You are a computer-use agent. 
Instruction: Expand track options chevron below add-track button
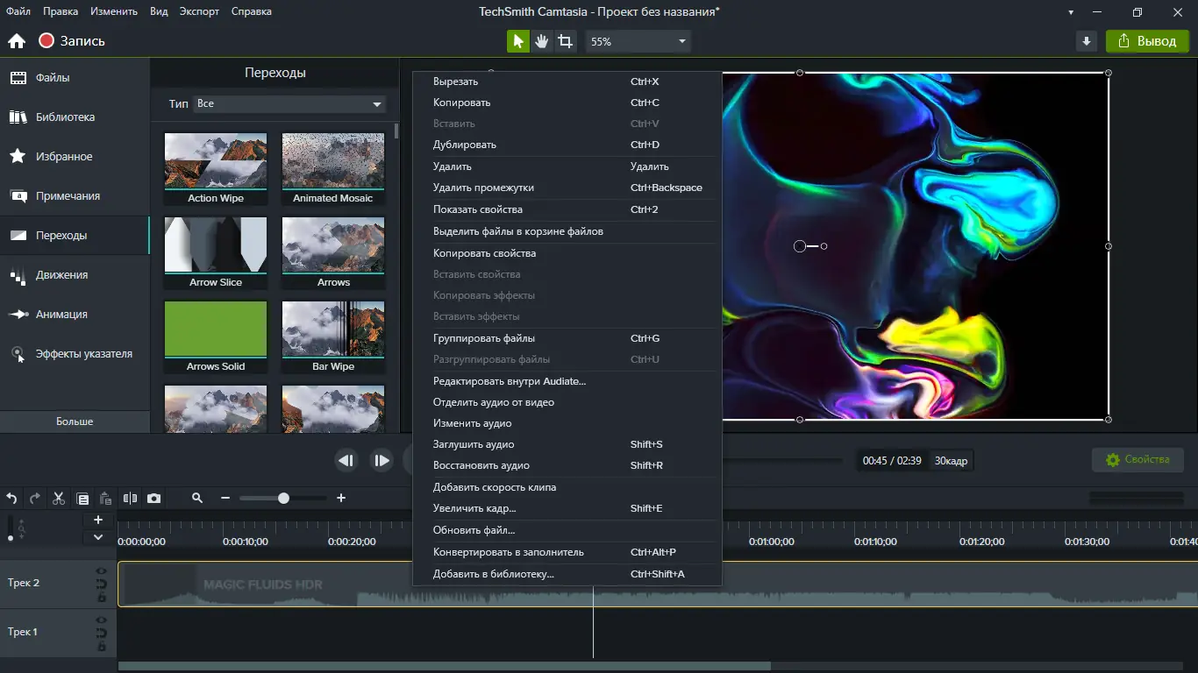(x=98, y=537)
